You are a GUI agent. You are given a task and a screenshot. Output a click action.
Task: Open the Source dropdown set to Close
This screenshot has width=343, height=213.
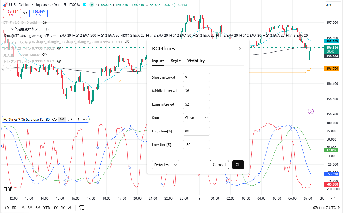coord(196,118)
